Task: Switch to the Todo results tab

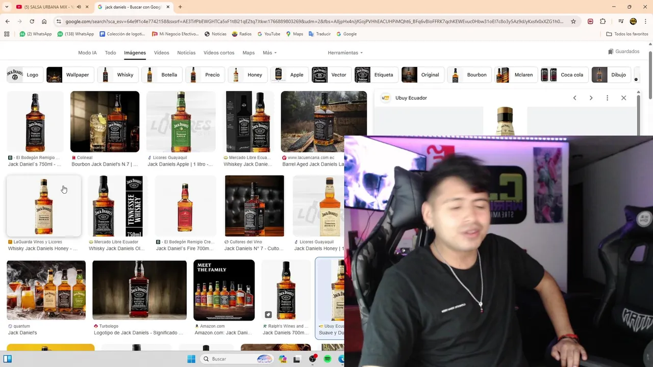Action: (x=110, y=53)
